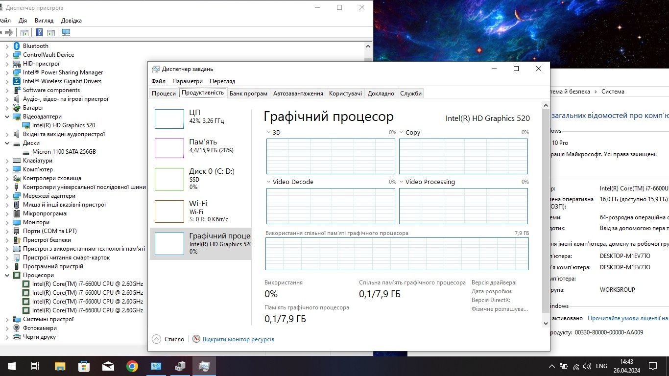Open the 3D graph engine dropdown
Image resolution: width=669 pixels, height=376 pixels.
coord(269,132)
